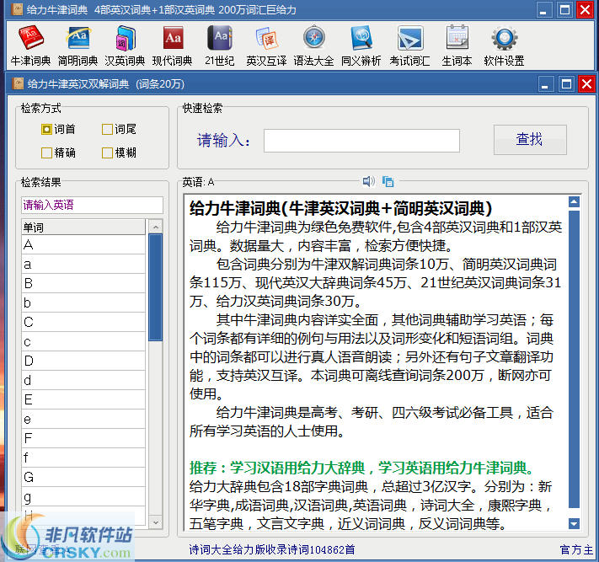Click the 请输入英语 filter field

(x=92, y=206)
